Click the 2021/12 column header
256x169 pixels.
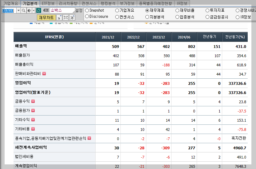[108, 37]
